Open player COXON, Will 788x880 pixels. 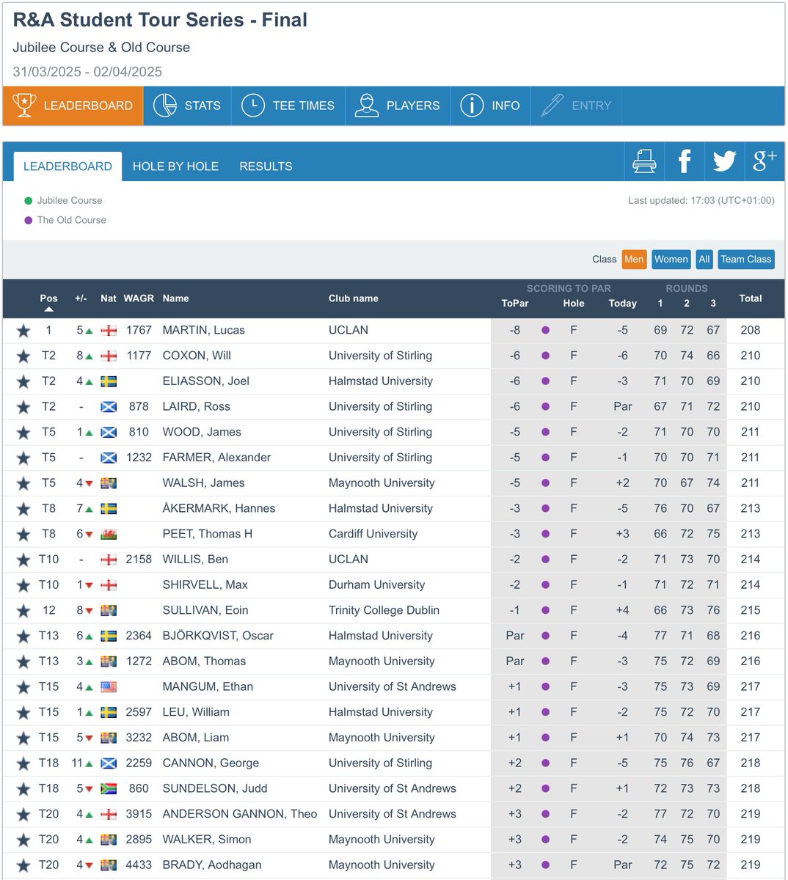pyautogui.click(x=197, y=356)
